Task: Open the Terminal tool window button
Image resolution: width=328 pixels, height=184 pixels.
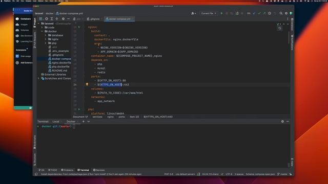Action: click(x=83, y=170)
